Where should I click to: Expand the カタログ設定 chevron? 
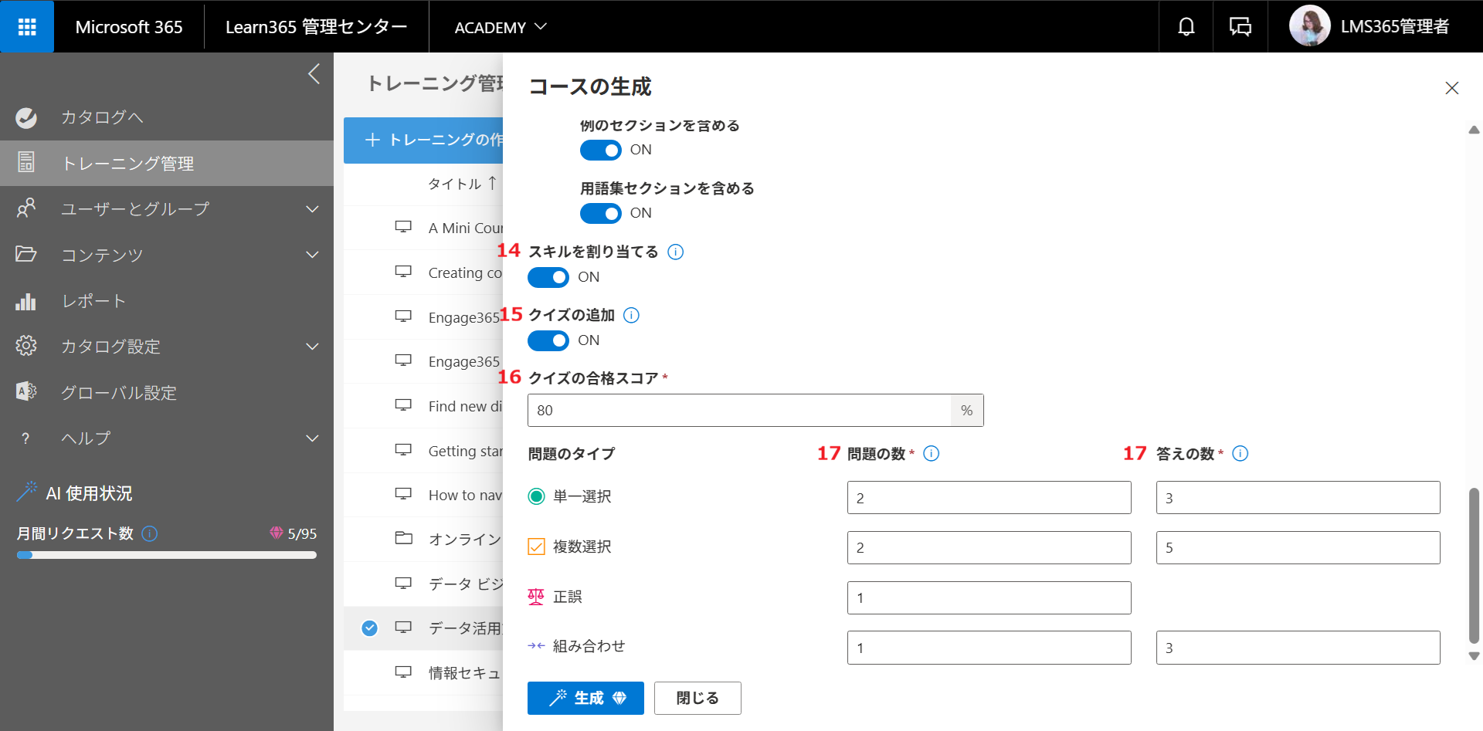[x=312, y=346]
